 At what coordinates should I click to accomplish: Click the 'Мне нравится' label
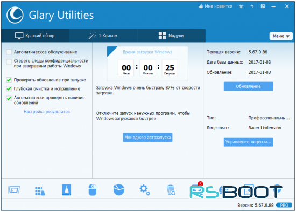click(x=219, y=6)
